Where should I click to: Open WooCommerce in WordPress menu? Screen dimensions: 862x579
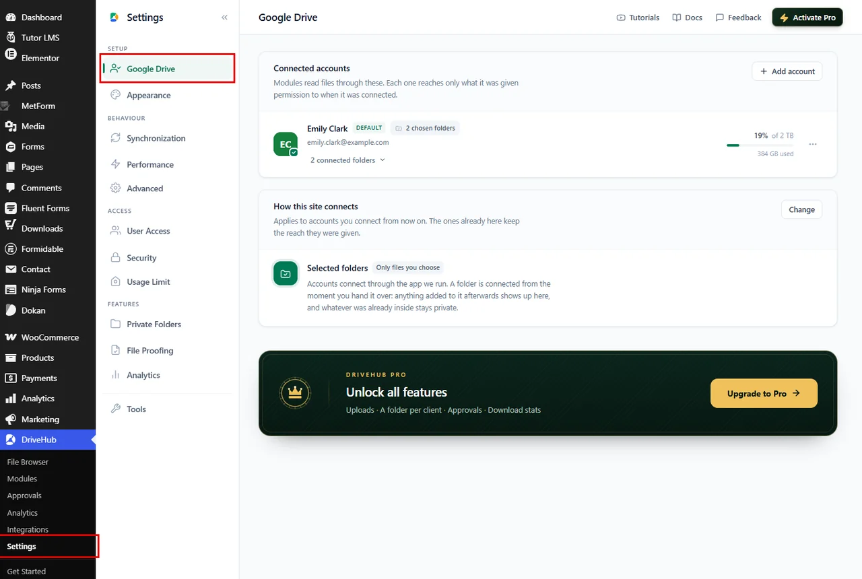(x=48, y=337)
